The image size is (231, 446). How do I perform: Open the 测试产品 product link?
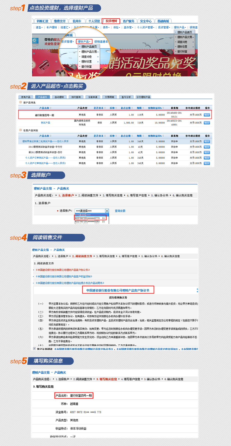click(x=45, y=123)
